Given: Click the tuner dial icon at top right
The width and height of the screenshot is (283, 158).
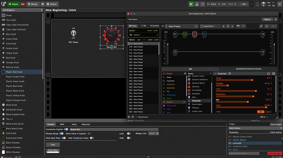Looking at the screenshot, I should (263, 4).
